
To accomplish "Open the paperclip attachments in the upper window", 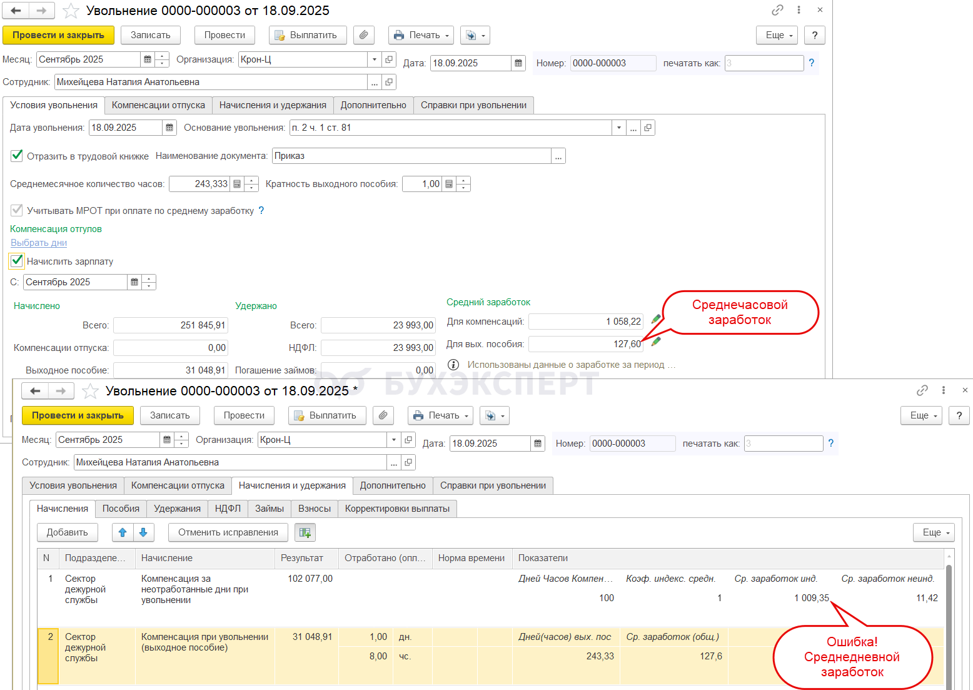I will click(364, 35).
